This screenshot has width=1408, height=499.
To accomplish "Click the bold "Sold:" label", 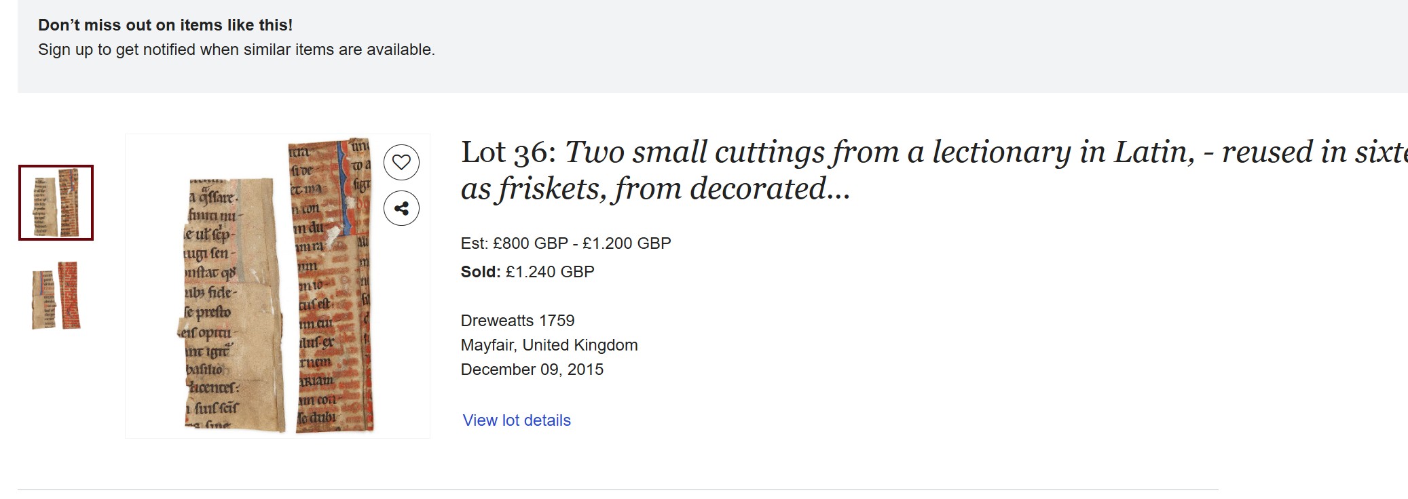I will coord(480,272).
